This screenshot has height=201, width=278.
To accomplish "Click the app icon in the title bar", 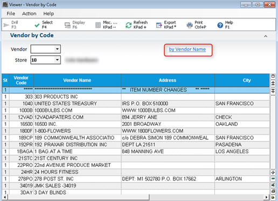I will click(5, 4).
